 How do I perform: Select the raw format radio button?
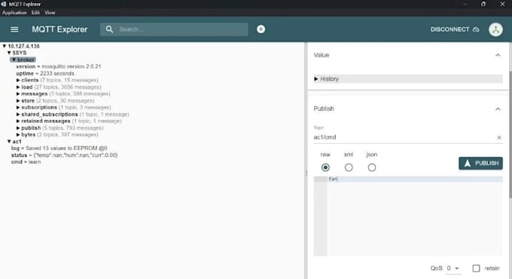coord(325,167)
